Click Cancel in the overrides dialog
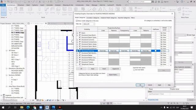This screenshot has width=196, height=110. [150, 85]
